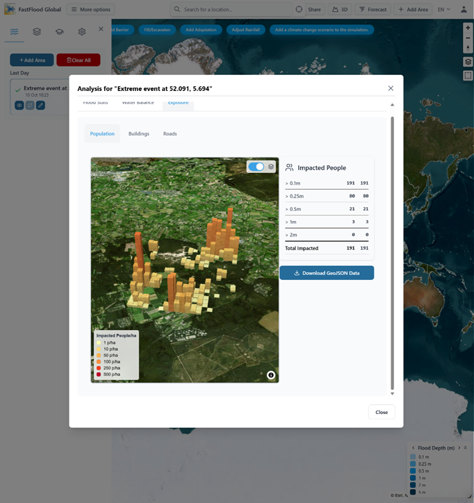
Task: Open the user account icon
Action: (x=464, y=10)
